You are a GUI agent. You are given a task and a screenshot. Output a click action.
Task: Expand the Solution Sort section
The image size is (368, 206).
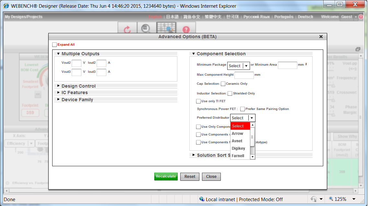[x=194, y=155]
